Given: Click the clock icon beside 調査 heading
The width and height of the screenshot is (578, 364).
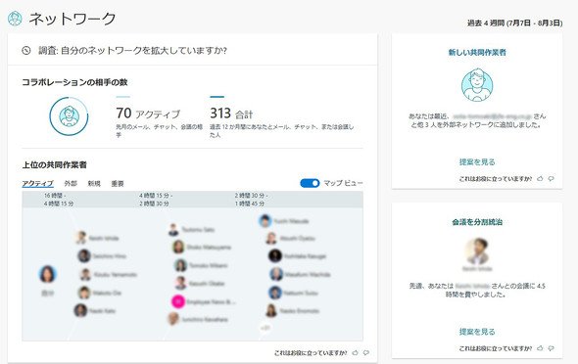Looking at the screenshot, I should 25,51.
